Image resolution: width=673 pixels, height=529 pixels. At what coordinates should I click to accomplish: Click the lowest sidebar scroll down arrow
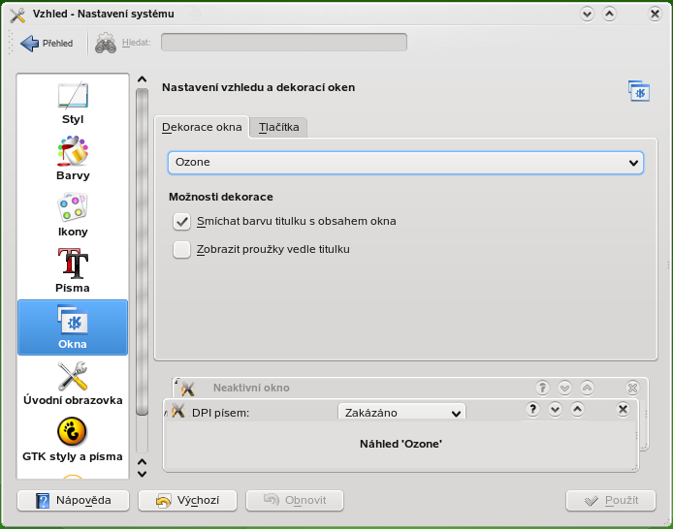143,474
